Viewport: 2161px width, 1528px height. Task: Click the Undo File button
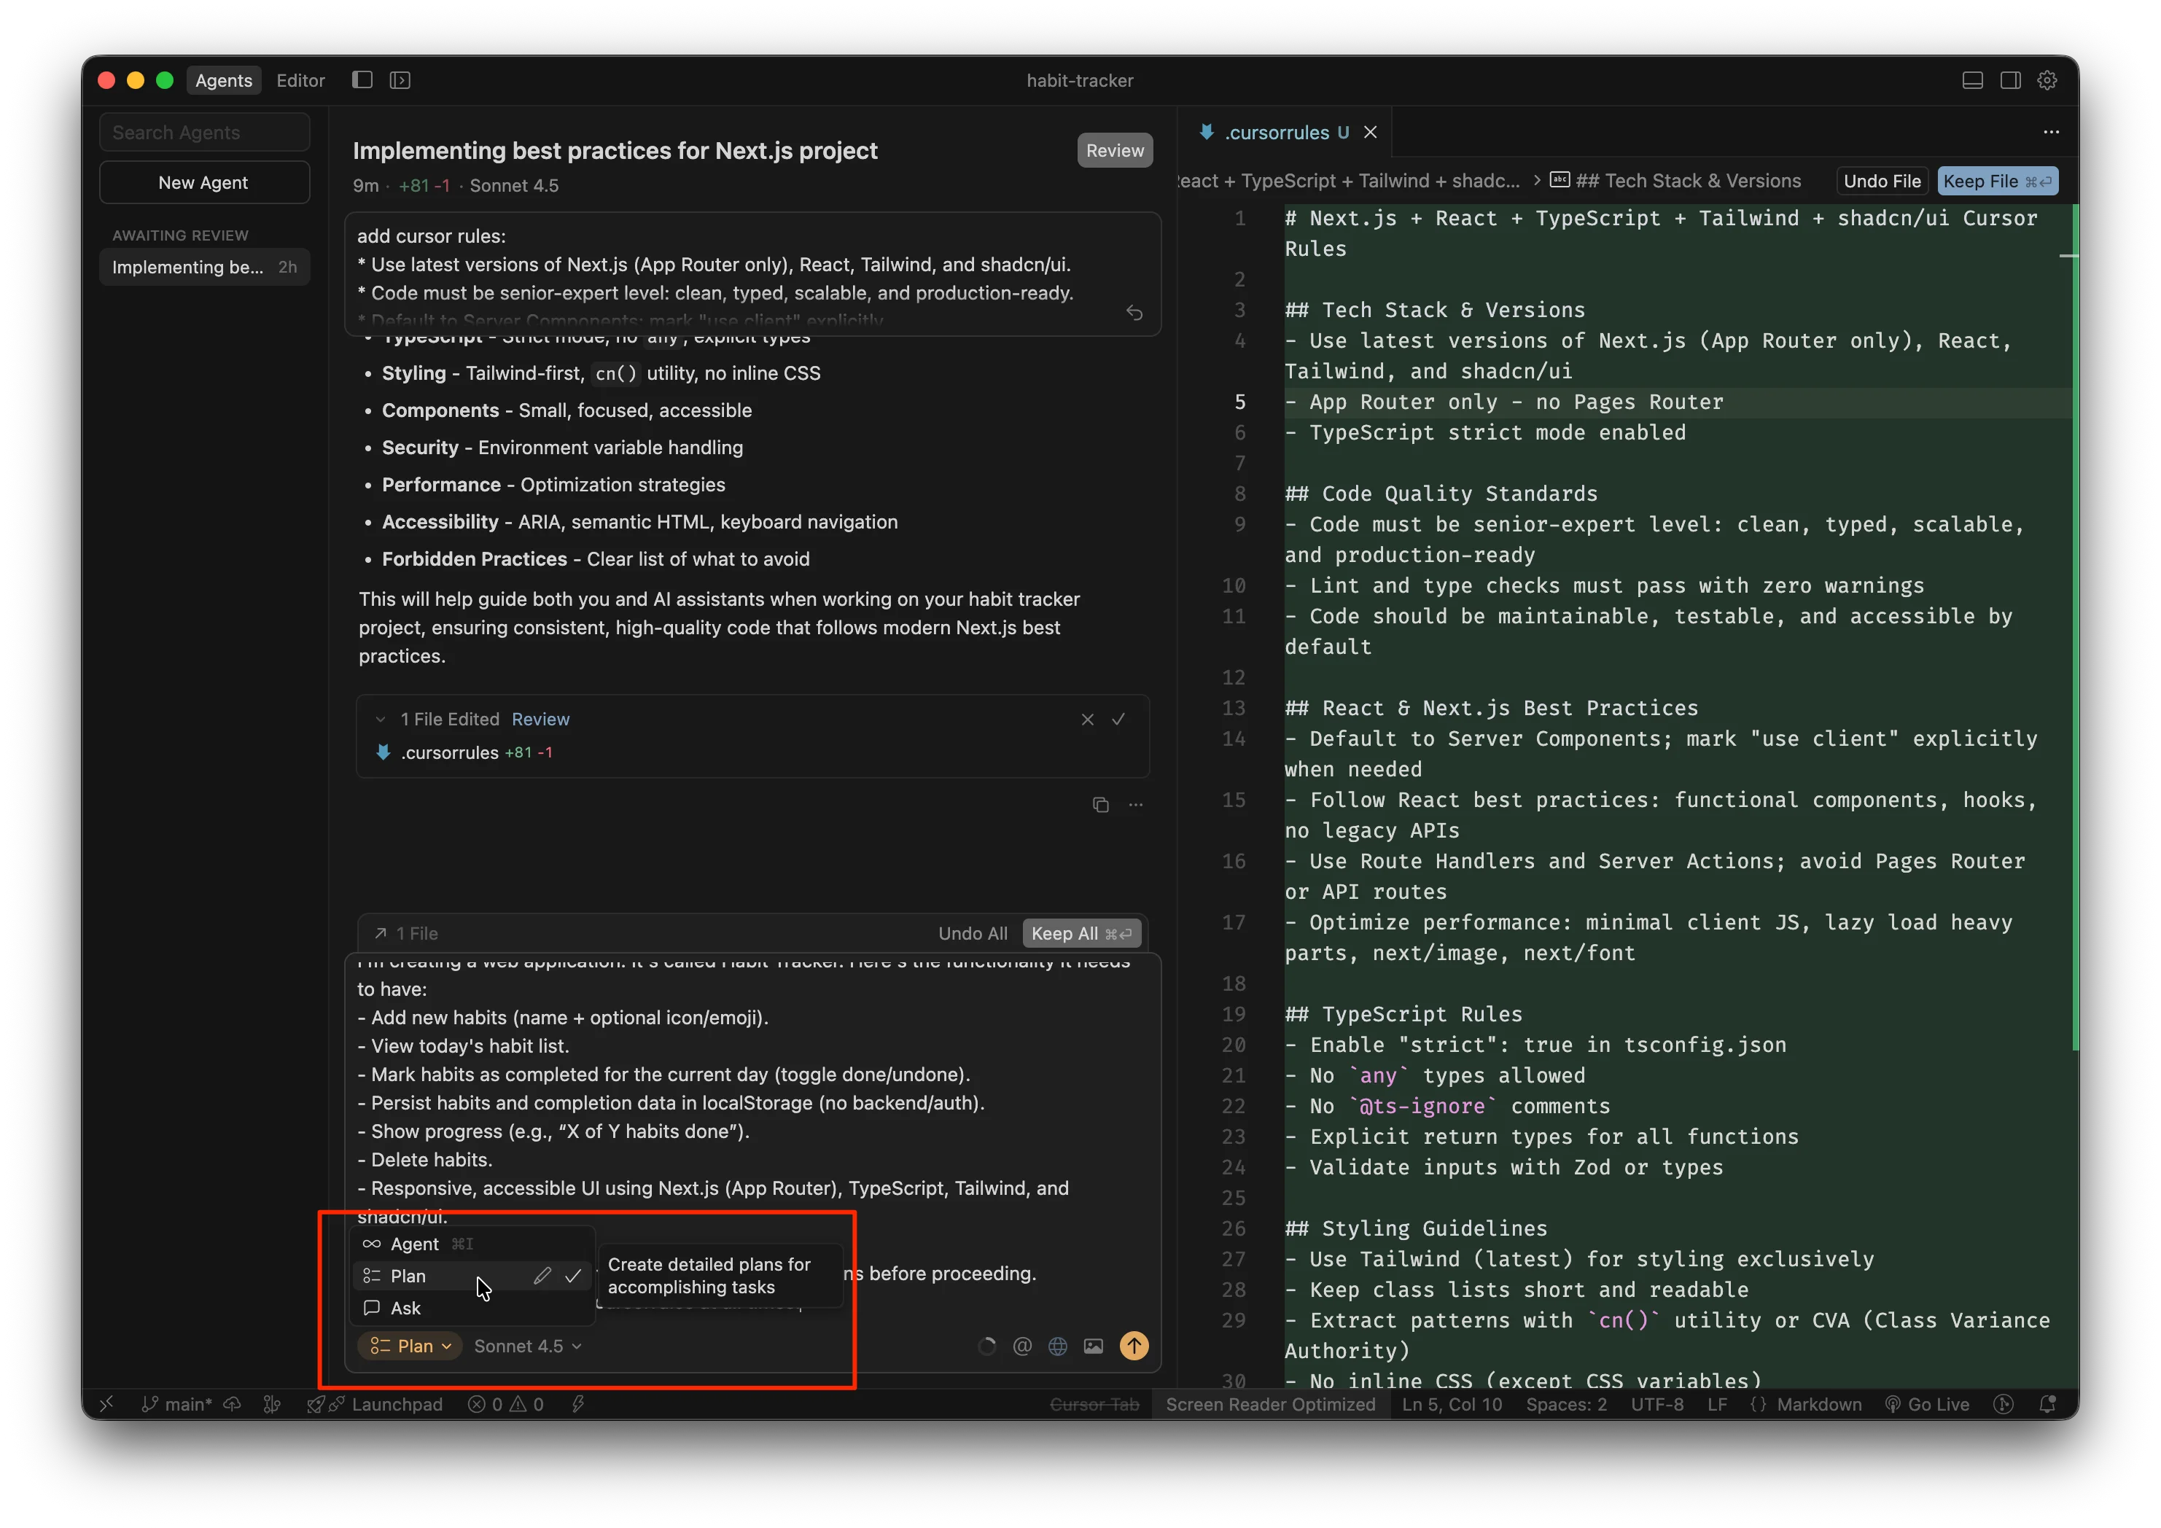coord(1882,181)
